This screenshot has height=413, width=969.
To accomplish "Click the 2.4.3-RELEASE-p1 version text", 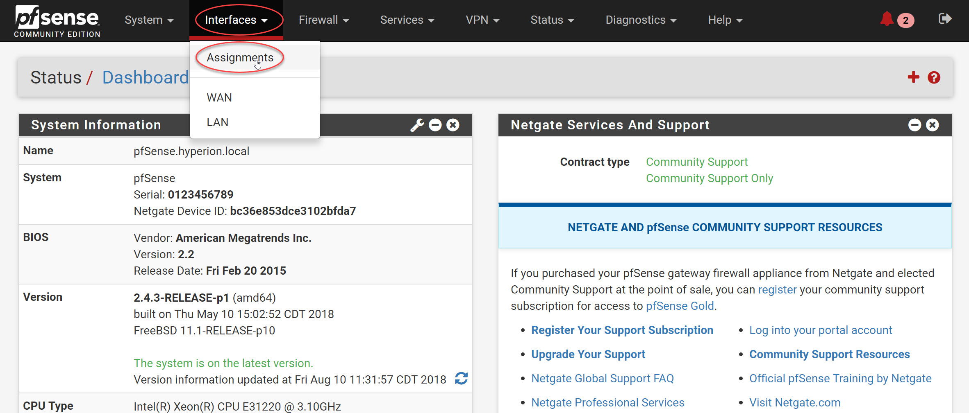I will tap(181, 298).
